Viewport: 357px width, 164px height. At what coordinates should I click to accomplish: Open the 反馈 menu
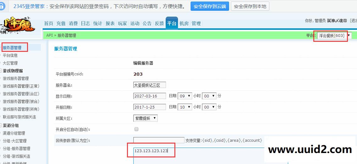159,24
